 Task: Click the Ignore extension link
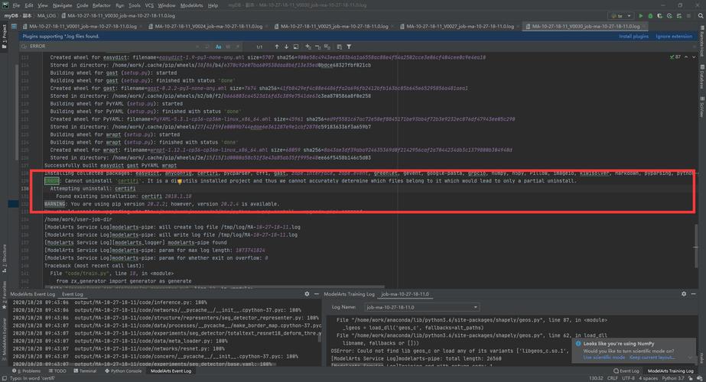(674, 36)
